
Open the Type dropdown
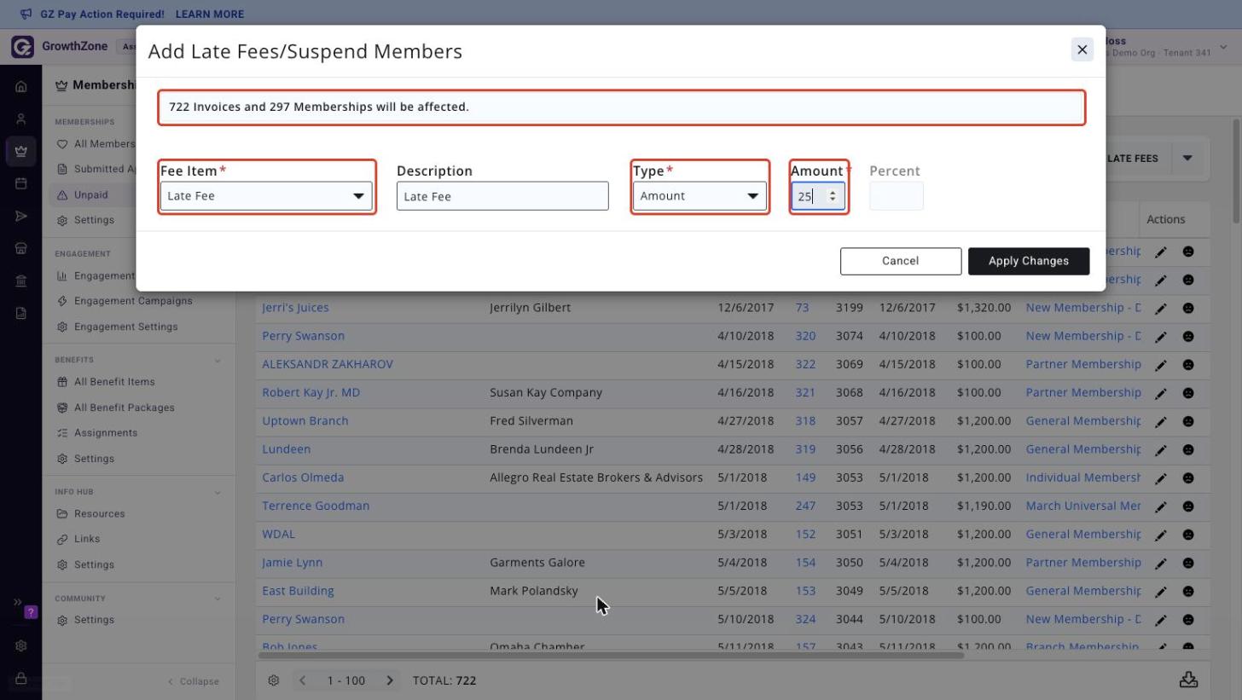pyautogui.click(x=699, y=196)
